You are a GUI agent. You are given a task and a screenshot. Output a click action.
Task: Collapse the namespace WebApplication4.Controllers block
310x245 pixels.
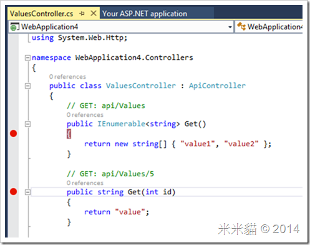point(27,57)
